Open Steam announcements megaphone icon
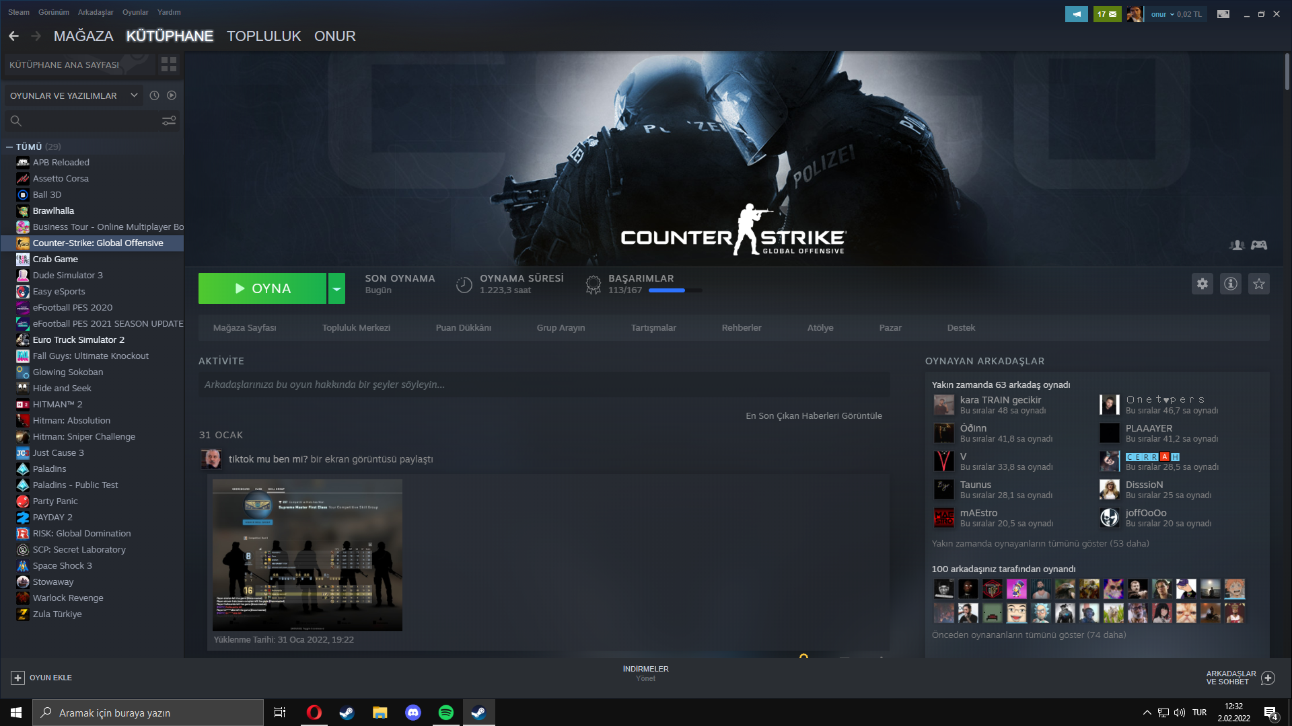Viewport: 1292px width, 726px height. 1076,14
